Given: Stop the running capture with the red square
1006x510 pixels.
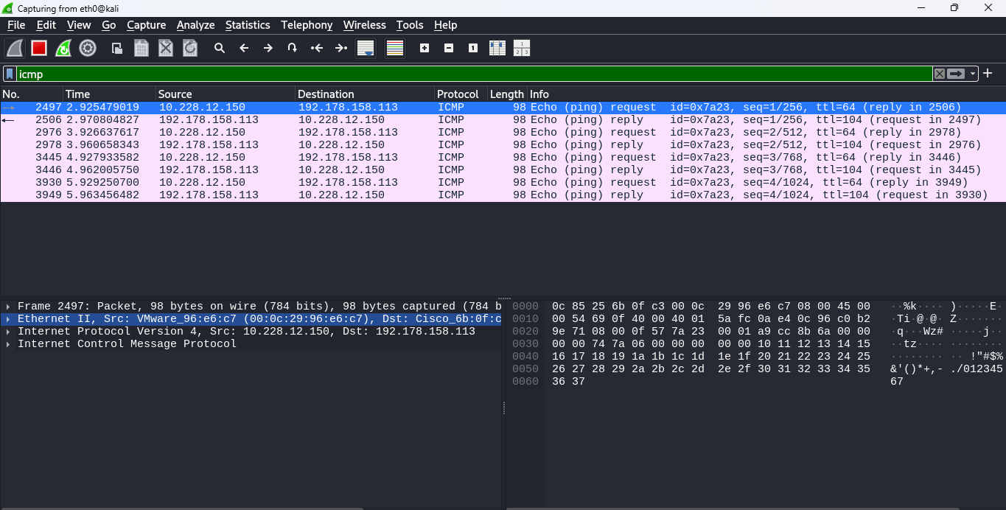Looking at the screenshot, I should point(39,48).
